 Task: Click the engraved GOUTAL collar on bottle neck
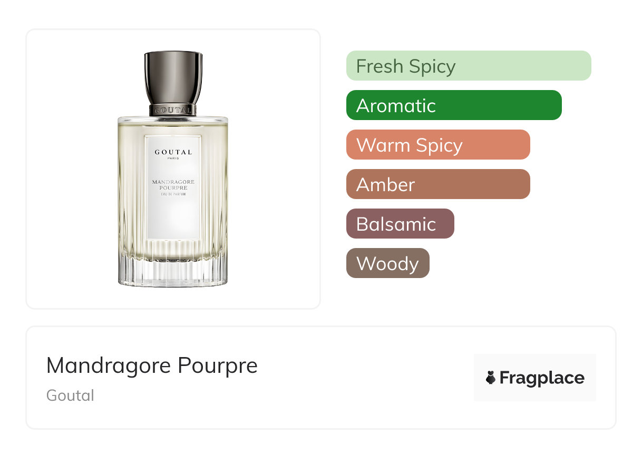pyautogui.click(x=173, y=110)
